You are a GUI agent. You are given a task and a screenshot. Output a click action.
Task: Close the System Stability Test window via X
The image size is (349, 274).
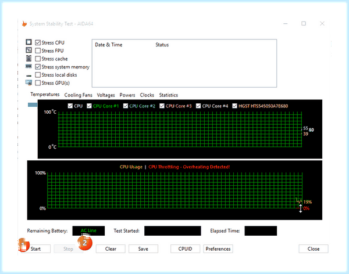[322, 24]
